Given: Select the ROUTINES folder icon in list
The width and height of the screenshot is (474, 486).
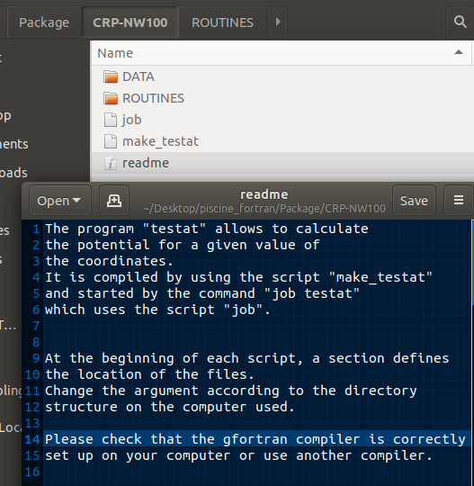Looking at the screenshot, I should 111,98.
